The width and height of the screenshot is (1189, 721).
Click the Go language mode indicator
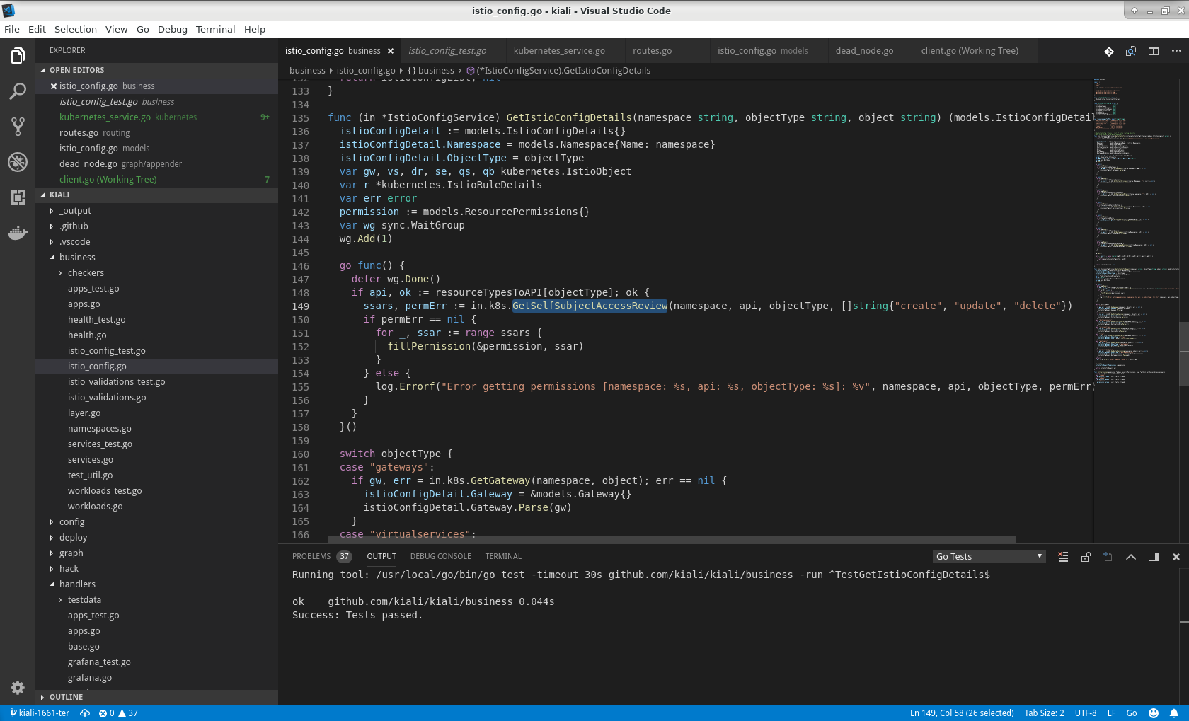point(1131,713)
